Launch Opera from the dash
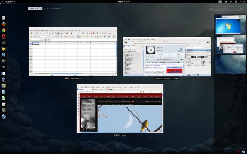247x154 pixels. pos(4,36)
